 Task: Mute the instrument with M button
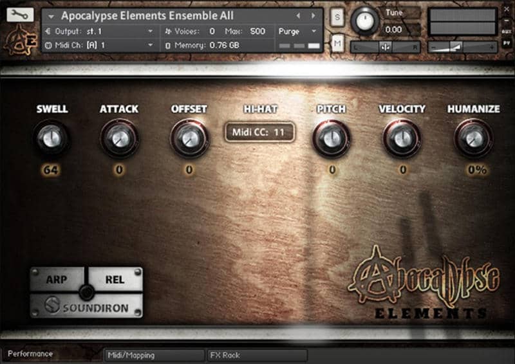coord(337,42)
